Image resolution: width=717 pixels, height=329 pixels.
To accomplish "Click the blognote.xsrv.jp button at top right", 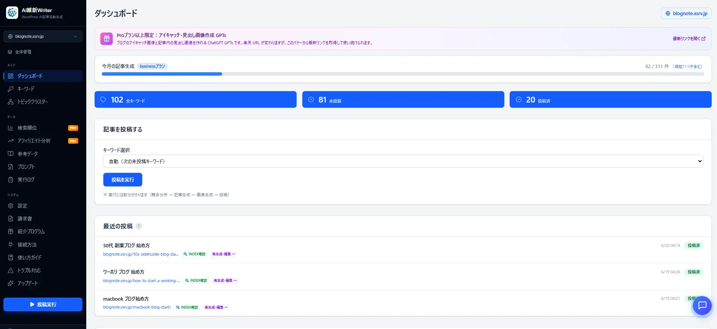I will 686,13.
